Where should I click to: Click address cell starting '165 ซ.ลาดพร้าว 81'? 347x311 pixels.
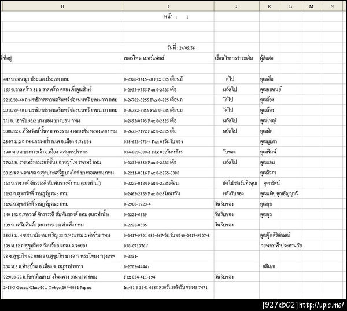pos(62,89)
